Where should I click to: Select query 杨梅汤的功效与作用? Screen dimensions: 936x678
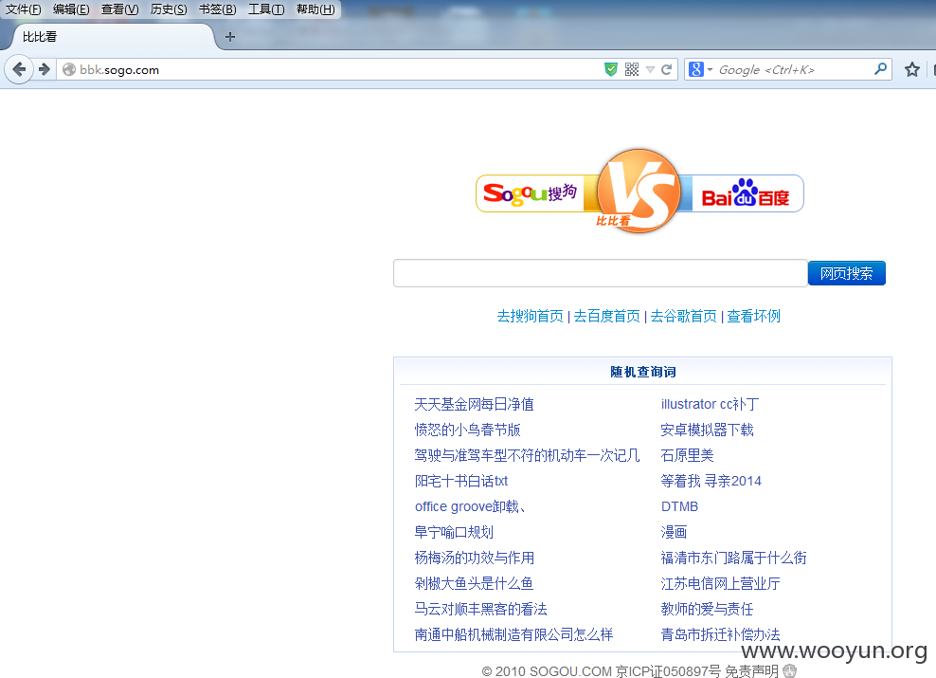474,558
